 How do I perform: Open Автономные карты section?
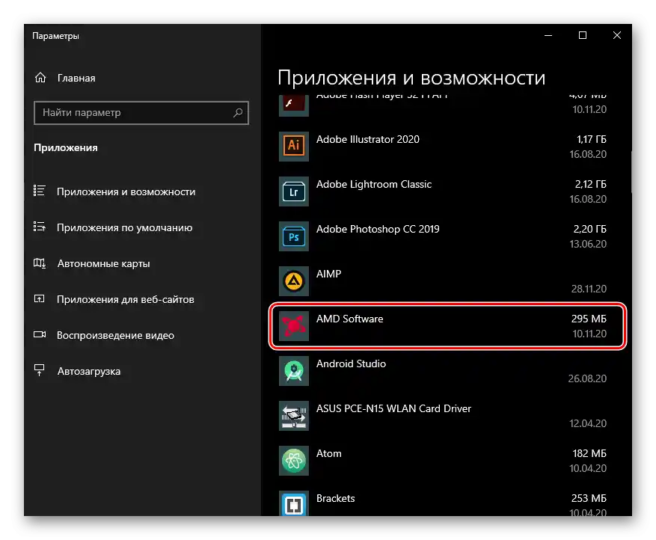tap(104, 263)
